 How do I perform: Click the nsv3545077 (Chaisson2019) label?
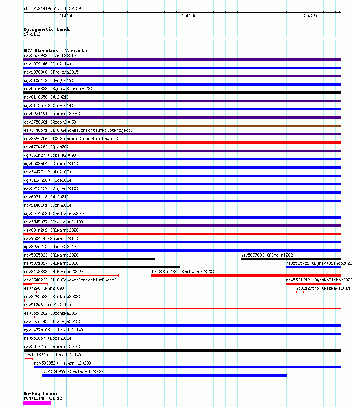click(x=53, y=222)
